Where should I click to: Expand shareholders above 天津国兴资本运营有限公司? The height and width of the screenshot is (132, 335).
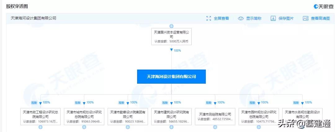coord(171,26)
